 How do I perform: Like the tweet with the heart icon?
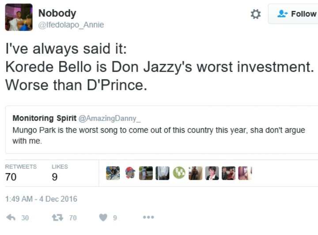tap(103, 217)
